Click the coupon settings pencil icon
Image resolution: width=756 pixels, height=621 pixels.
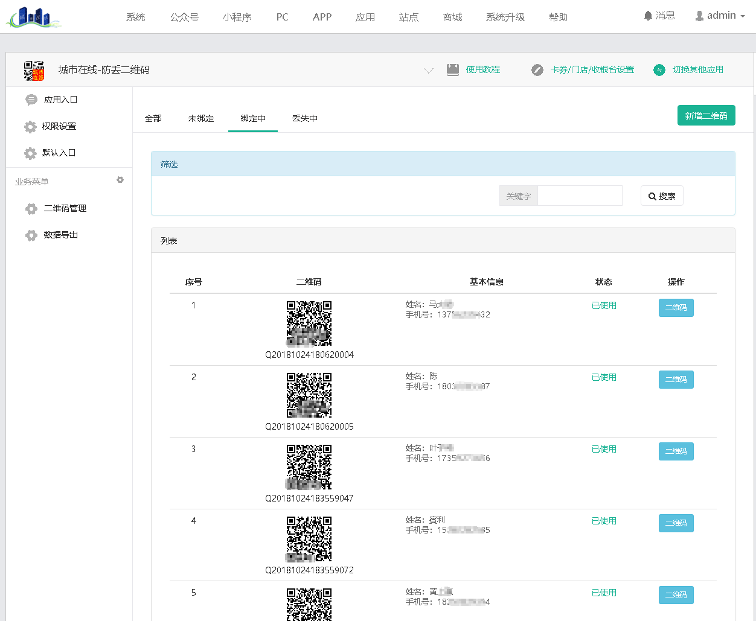tap(537, 70)
